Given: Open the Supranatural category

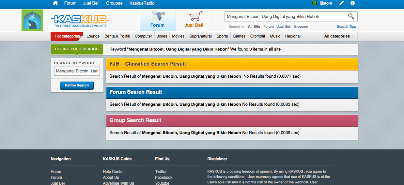Looking at the screenshot, I should pos(200,36).
